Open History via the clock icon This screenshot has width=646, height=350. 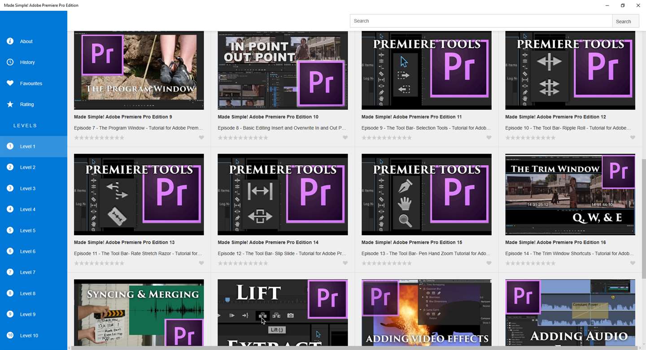tap(10, 62)
